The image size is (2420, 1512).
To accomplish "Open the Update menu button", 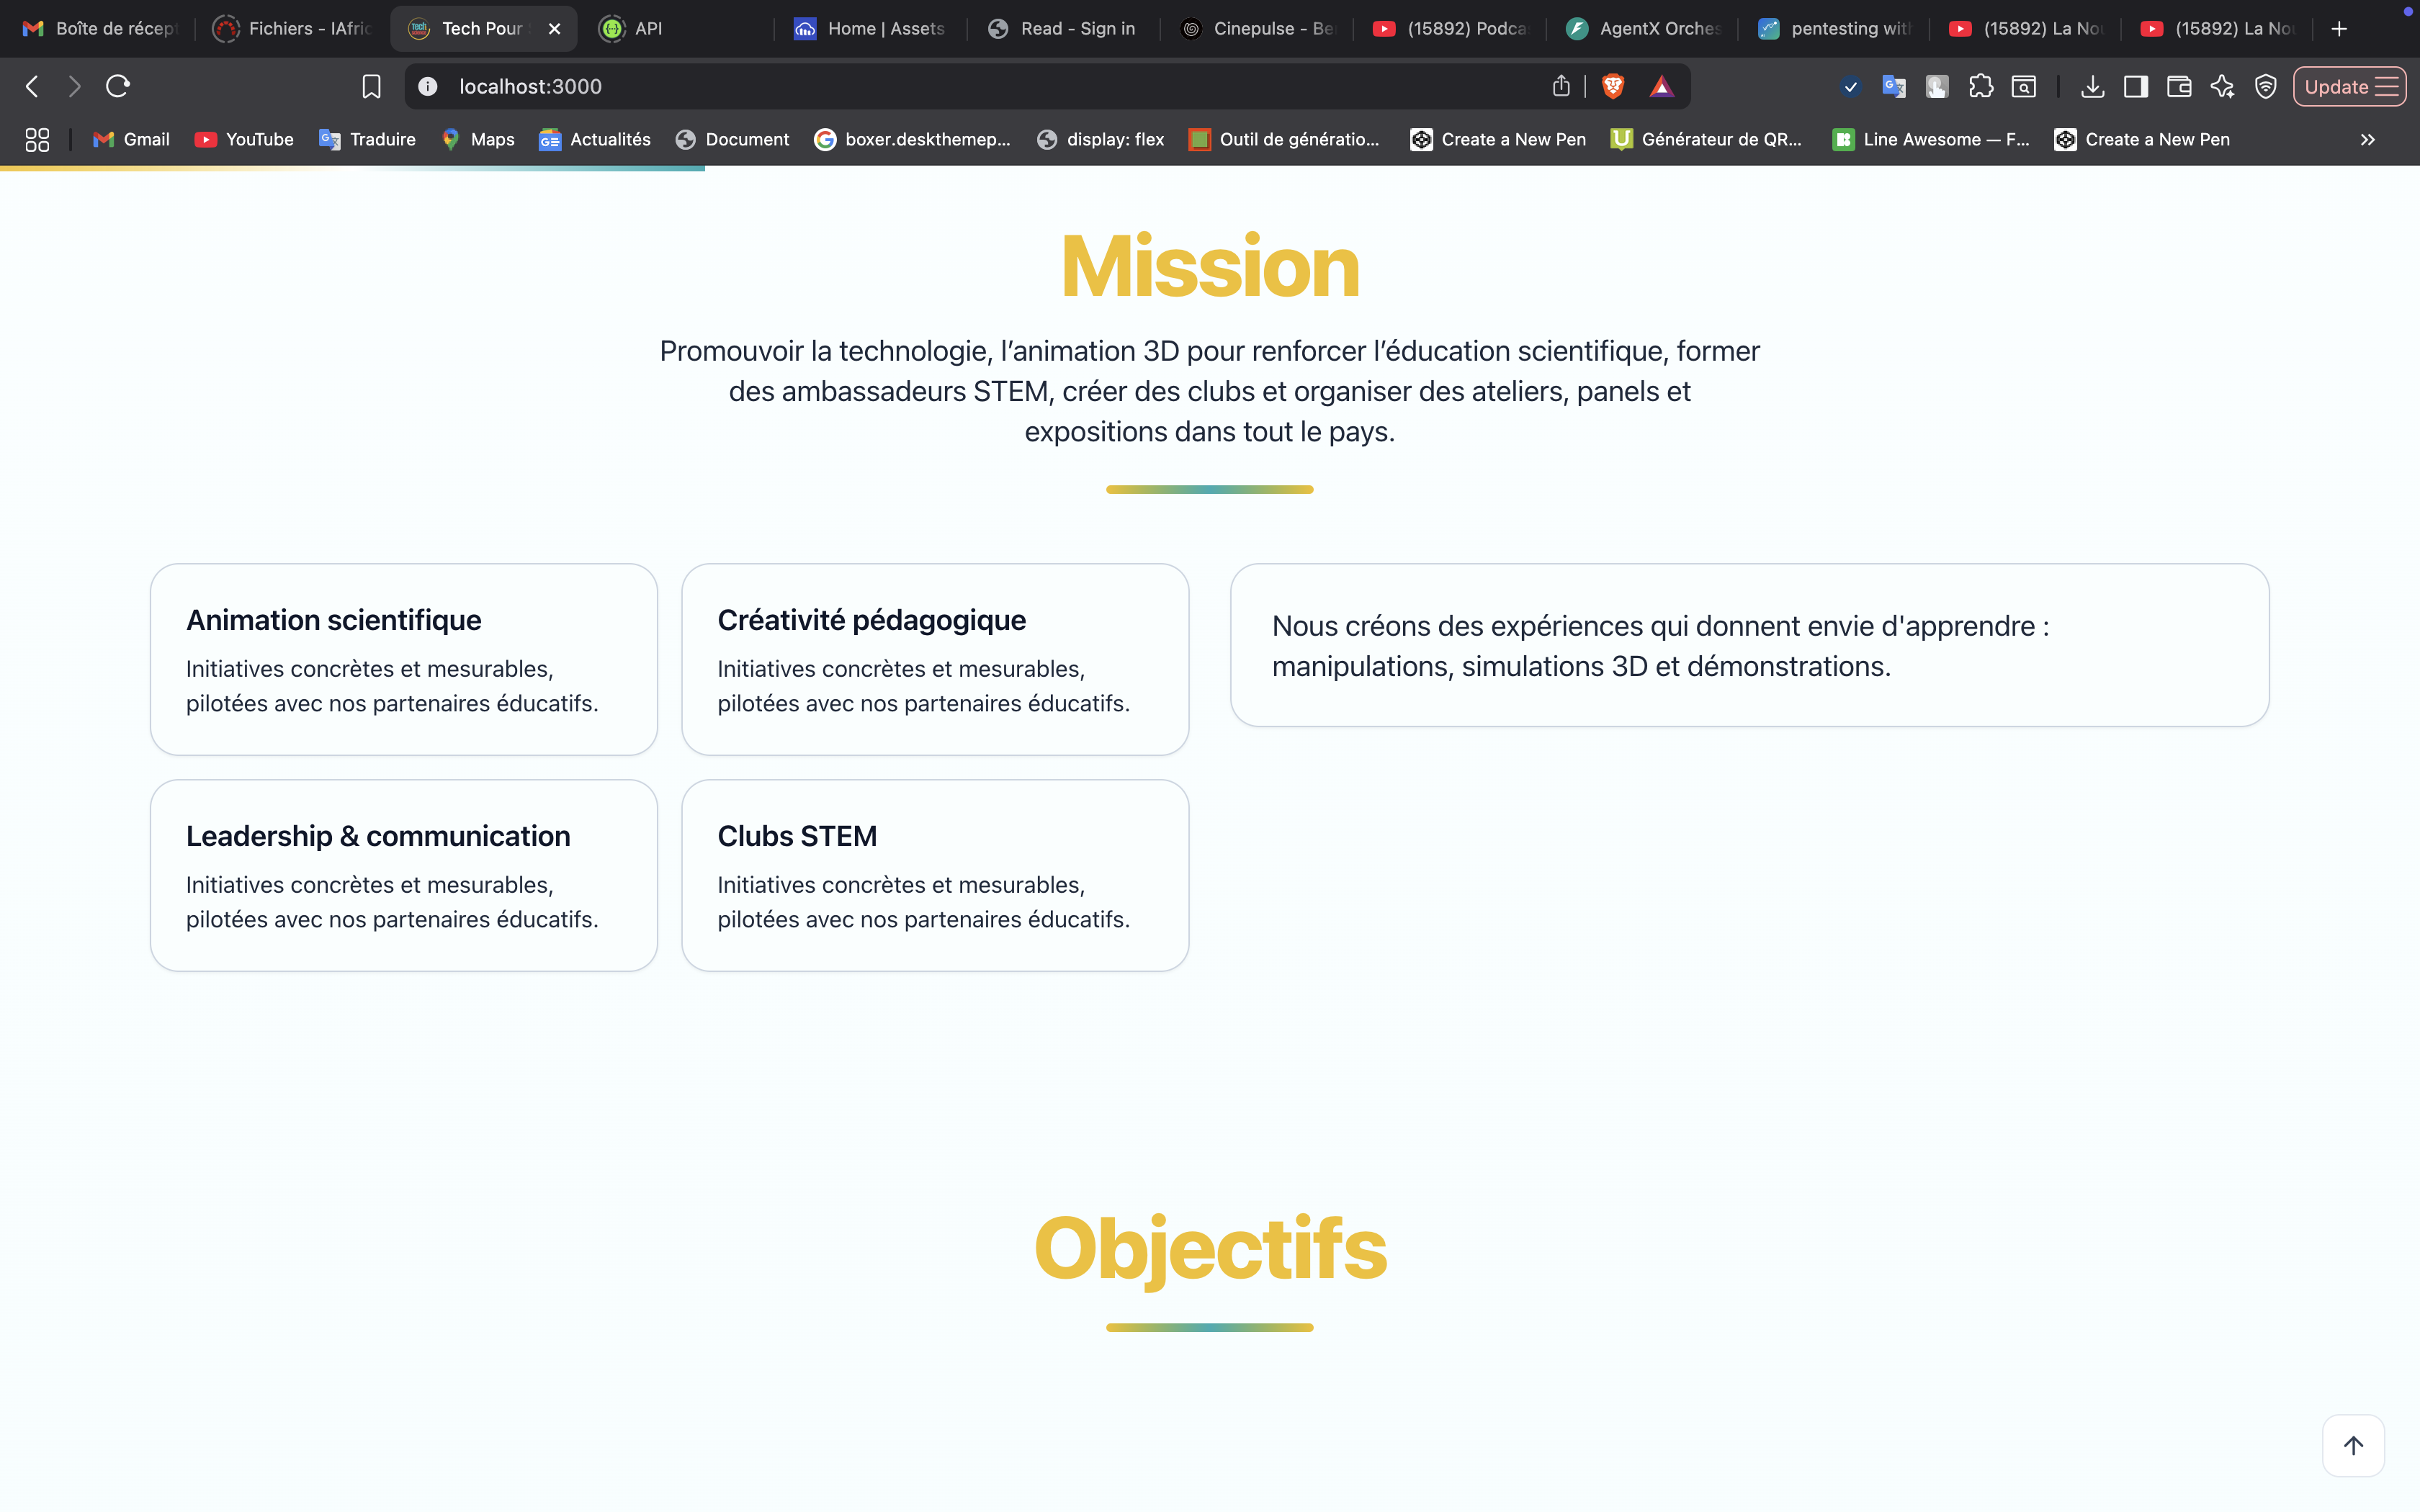I will coord(2350,87).
